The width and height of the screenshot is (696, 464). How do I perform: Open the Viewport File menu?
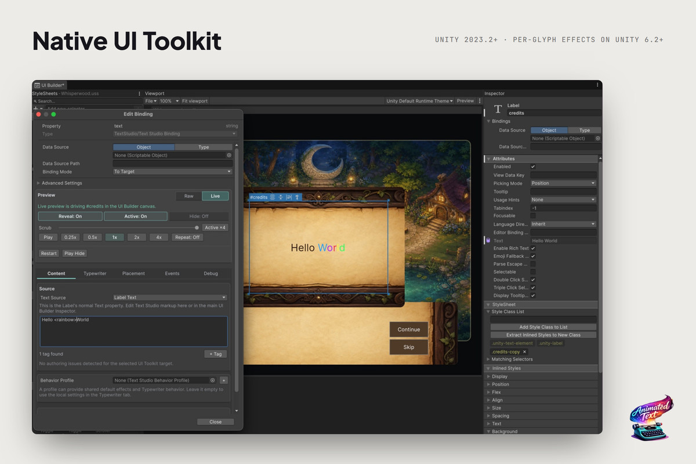151,101
